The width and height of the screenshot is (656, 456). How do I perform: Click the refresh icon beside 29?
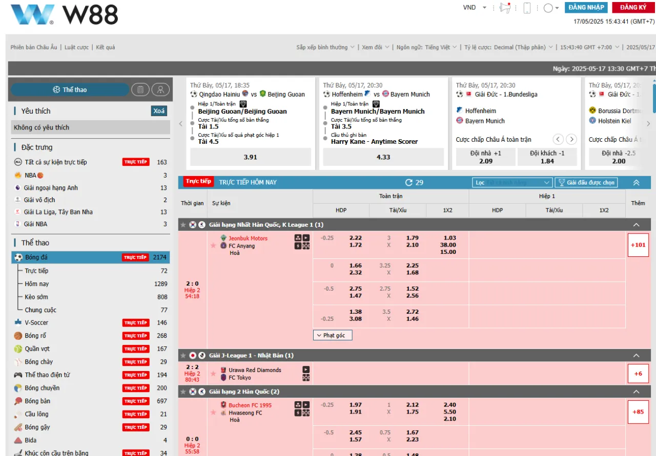[x=408, y=182]
